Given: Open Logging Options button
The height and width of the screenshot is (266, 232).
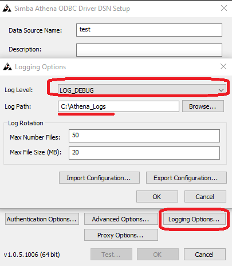Looking at the screenshot, I should tap(194, 219).
